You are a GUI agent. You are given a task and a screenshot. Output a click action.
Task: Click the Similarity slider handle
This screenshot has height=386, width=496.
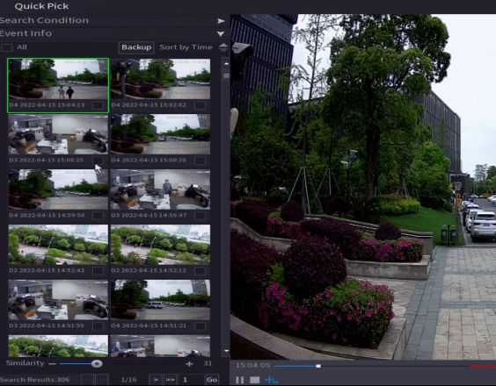pyautogui.click(x=97, y=364)
